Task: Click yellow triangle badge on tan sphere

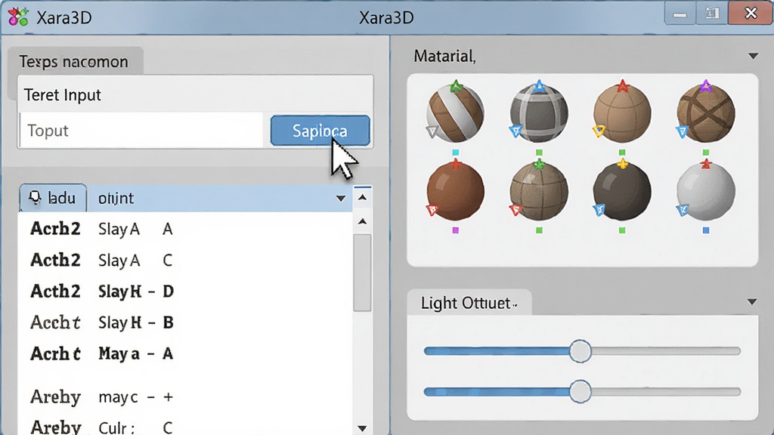Action: click(599, 131)
